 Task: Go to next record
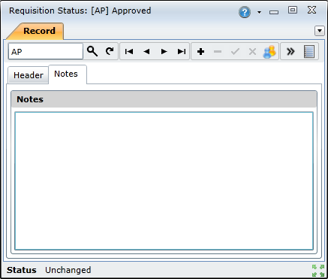coord(164,52)
